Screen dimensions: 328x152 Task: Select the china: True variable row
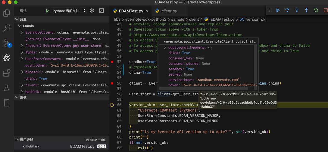(x=61, y=79)
